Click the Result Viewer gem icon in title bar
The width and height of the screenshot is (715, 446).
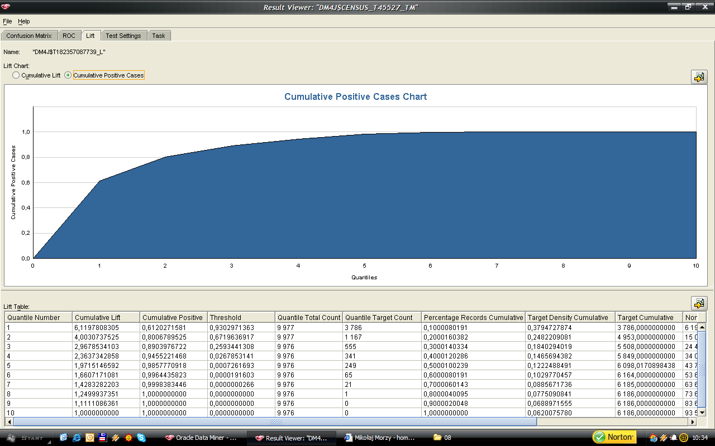coord(6,7)
